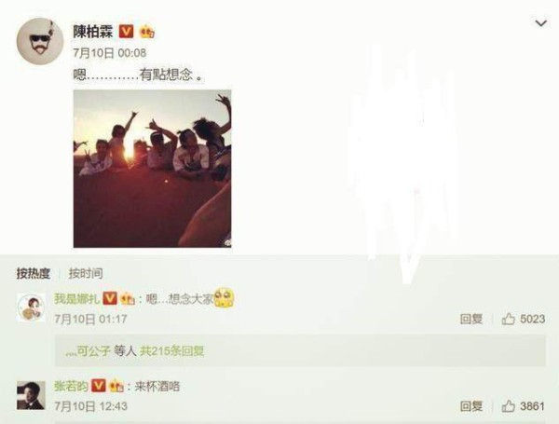
Task: Click the commenter name 张若昀
Action: pyautogui.click(x=71, y=386)
